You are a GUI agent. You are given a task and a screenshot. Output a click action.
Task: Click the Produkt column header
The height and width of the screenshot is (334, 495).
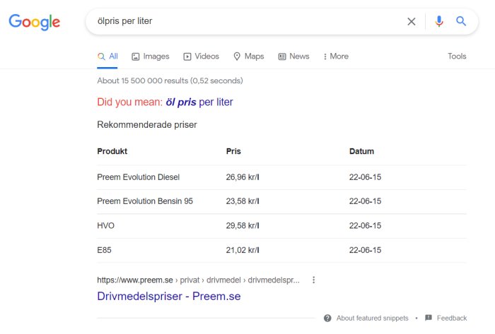pyautogui.click(x=112, y=151)
